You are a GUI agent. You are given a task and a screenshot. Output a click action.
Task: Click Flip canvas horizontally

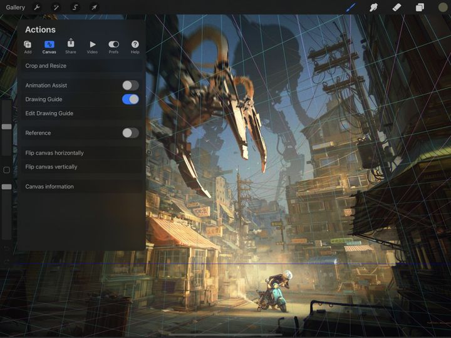tap(54, 153)
